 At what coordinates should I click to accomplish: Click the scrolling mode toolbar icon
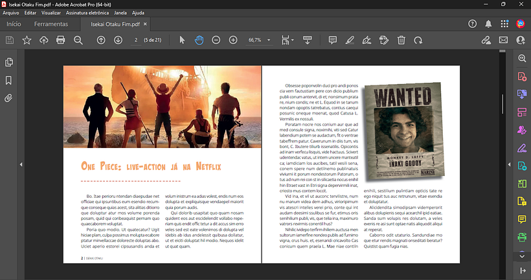click(x=308, y=40)
